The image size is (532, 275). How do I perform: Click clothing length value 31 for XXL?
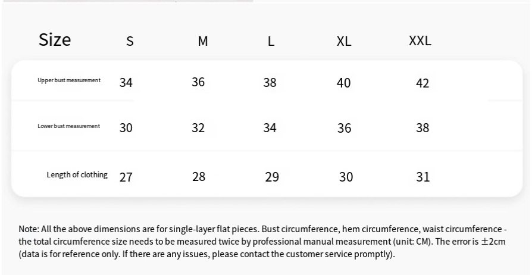point(423,177)
